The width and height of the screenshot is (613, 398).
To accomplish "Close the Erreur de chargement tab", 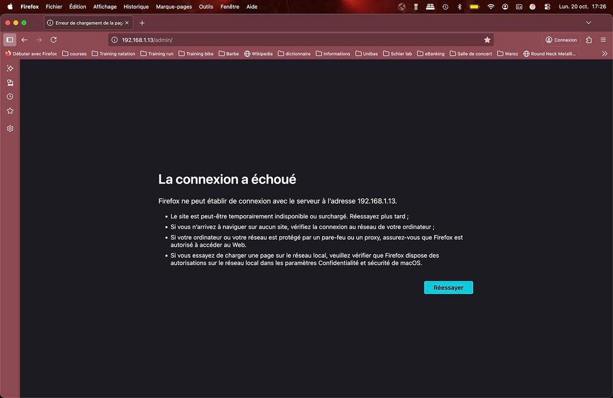I will click(x=127, y=23).
